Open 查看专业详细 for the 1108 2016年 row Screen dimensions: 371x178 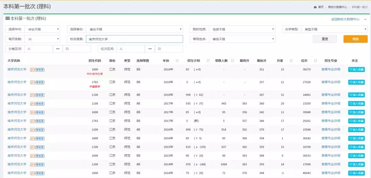331,130
